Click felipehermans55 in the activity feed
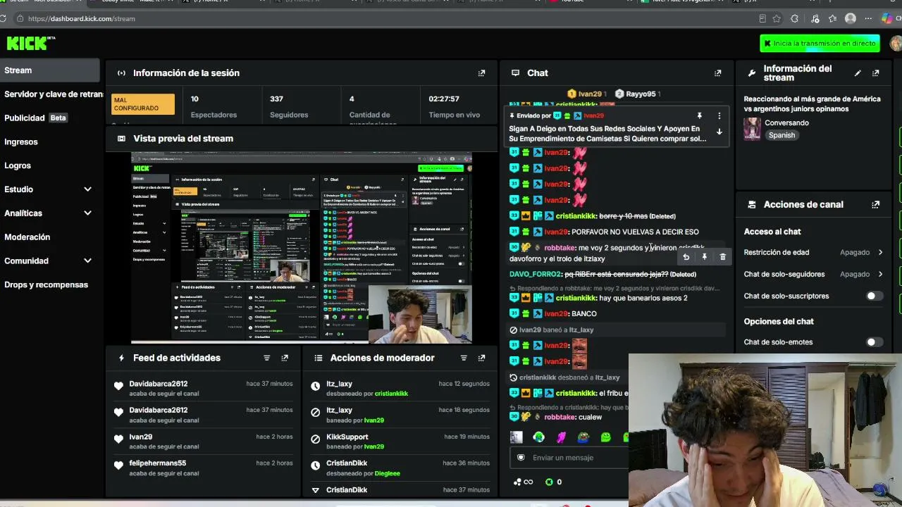The width and height of the screenshot is (902, 507). tap(158, 463)
